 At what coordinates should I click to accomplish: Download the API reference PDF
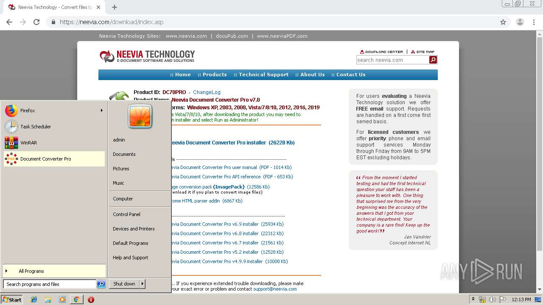coord(232,177)
